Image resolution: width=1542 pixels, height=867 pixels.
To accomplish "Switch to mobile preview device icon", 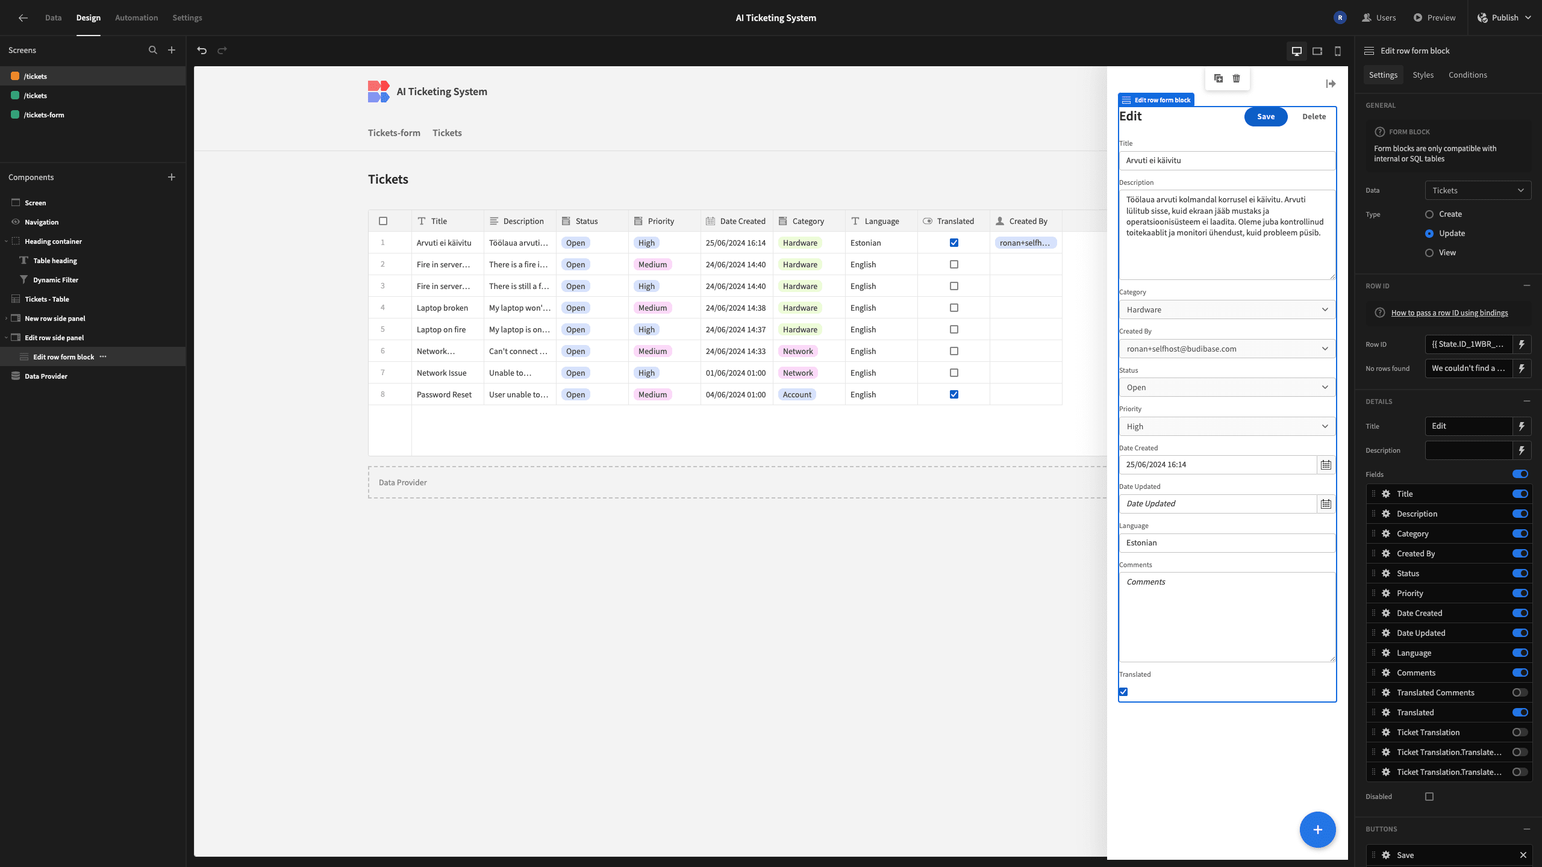I will tap(1338, 51).
